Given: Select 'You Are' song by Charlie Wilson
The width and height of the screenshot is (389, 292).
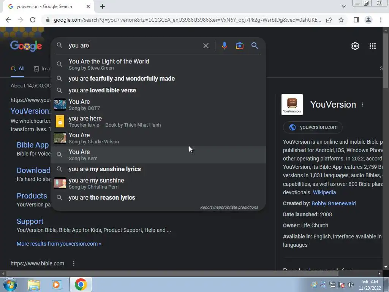Looking at the screenshot, I should pyautogui.click(x=158, y=138).
